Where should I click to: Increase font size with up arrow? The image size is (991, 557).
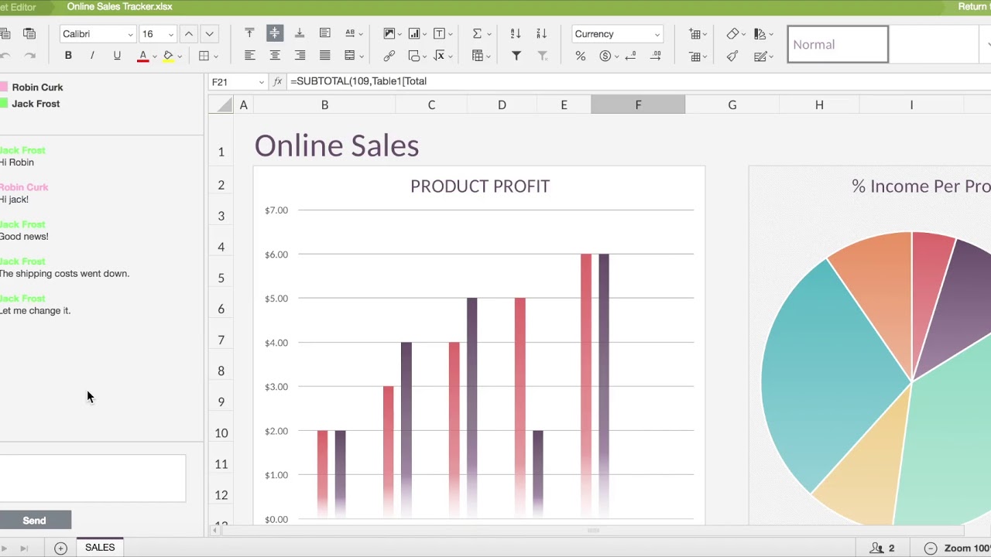[188, 34]
